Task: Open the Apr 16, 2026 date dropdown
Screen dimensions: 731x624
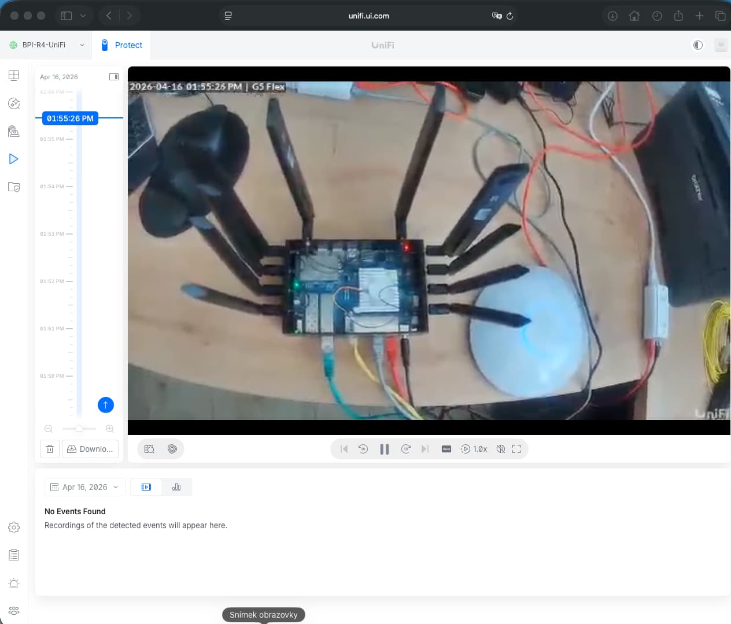Action: coord(84,487)
